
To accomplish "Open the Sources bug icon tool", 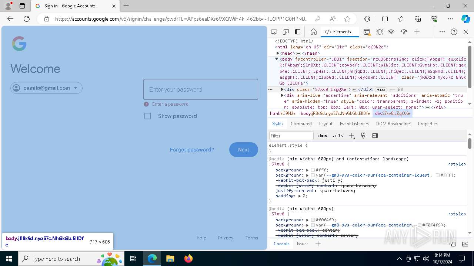I will (380, 32).
